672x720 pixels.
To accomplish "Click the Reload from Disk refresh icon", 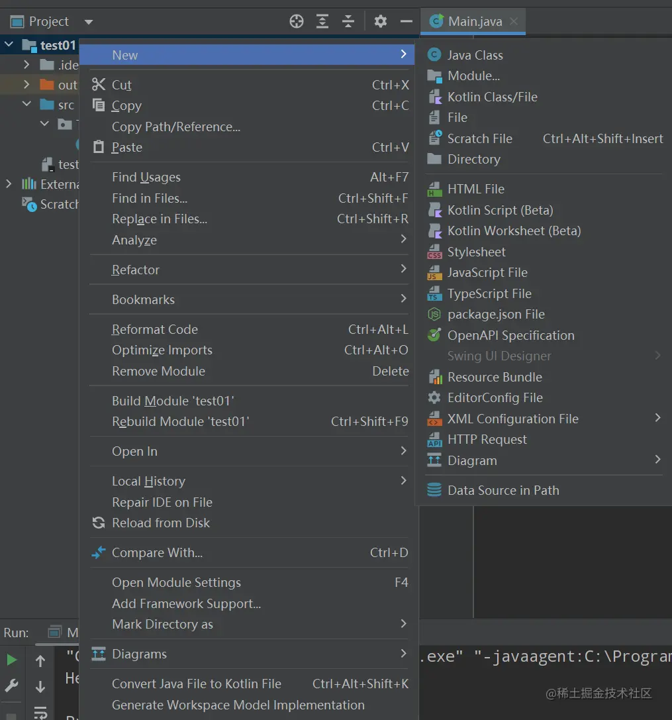I will coord(98,523).
